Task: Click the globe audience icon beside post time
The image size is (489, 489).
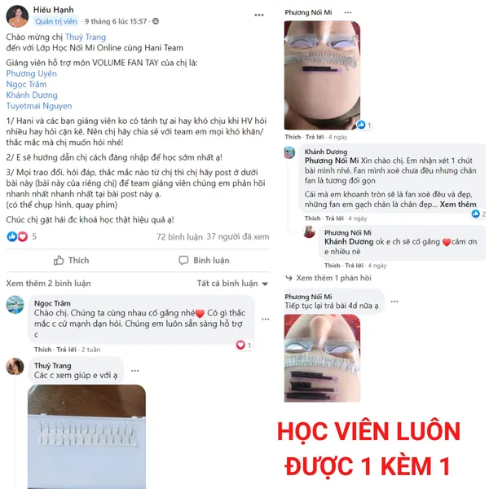Action: coord(156,21)
